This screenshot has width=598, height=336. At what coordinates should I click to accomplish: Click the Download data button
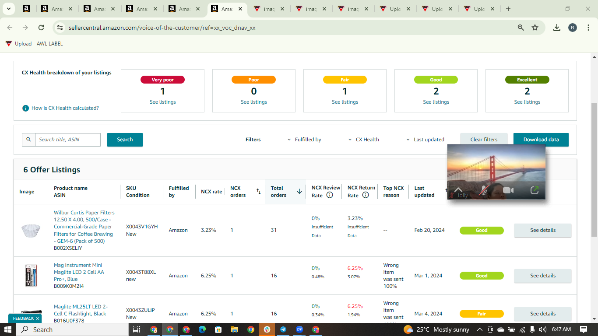point(541,140)
